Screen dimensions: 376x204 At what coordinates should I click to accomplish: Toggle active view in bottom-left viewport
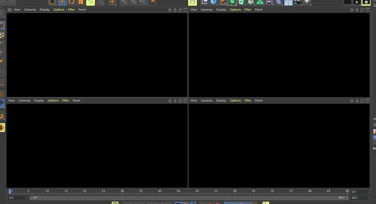pyautogui.click(x=186, y=101)
